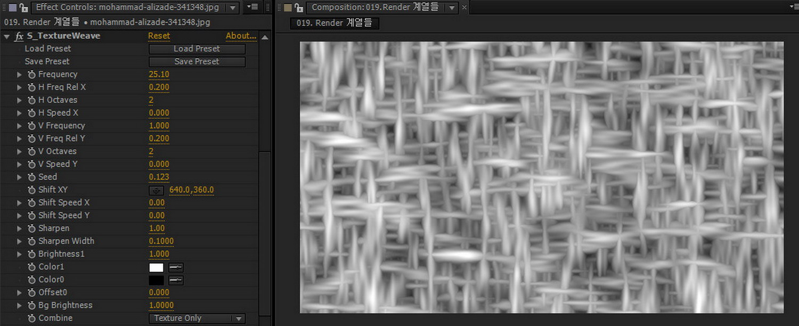
Task: Expand the Bg Brightness property
Action: pyautogui.click(x=20, y=305)
